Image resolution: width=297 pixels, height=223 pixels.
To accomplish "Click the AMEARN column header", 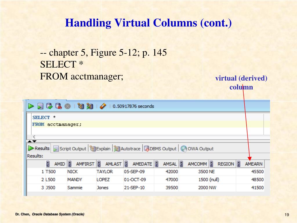I will coord(250,164).
